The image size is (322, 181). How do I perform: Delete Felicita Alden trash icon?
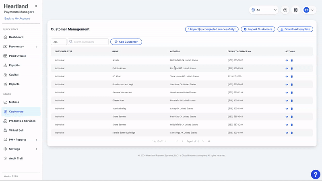click(291, 68)
